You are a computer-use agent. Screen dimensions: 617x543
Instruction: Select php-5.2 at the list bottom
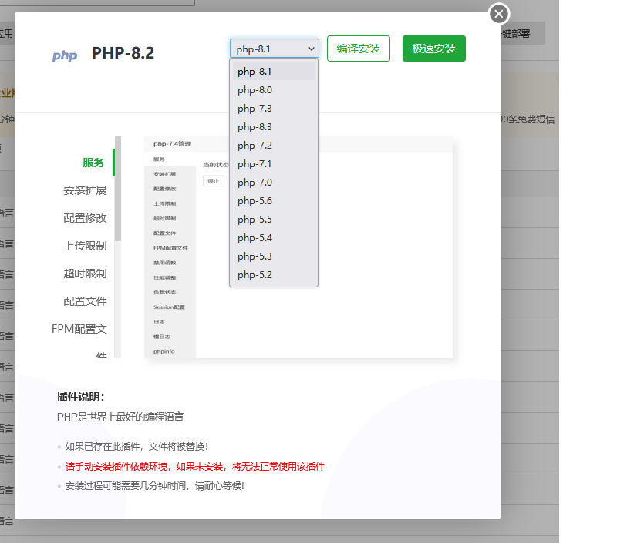(x=274, y=275)
